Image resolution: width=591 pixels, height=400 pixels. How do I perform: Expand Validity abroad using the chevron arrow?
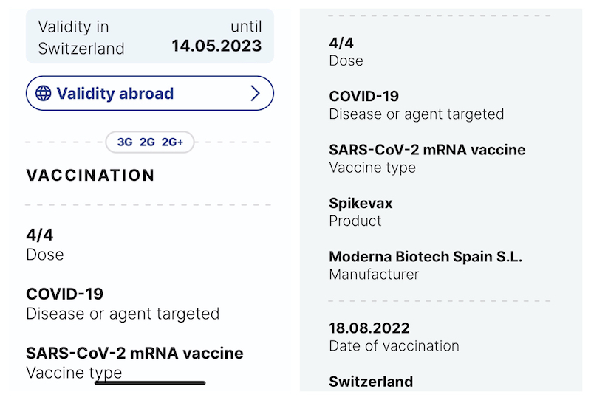point(255,93)
